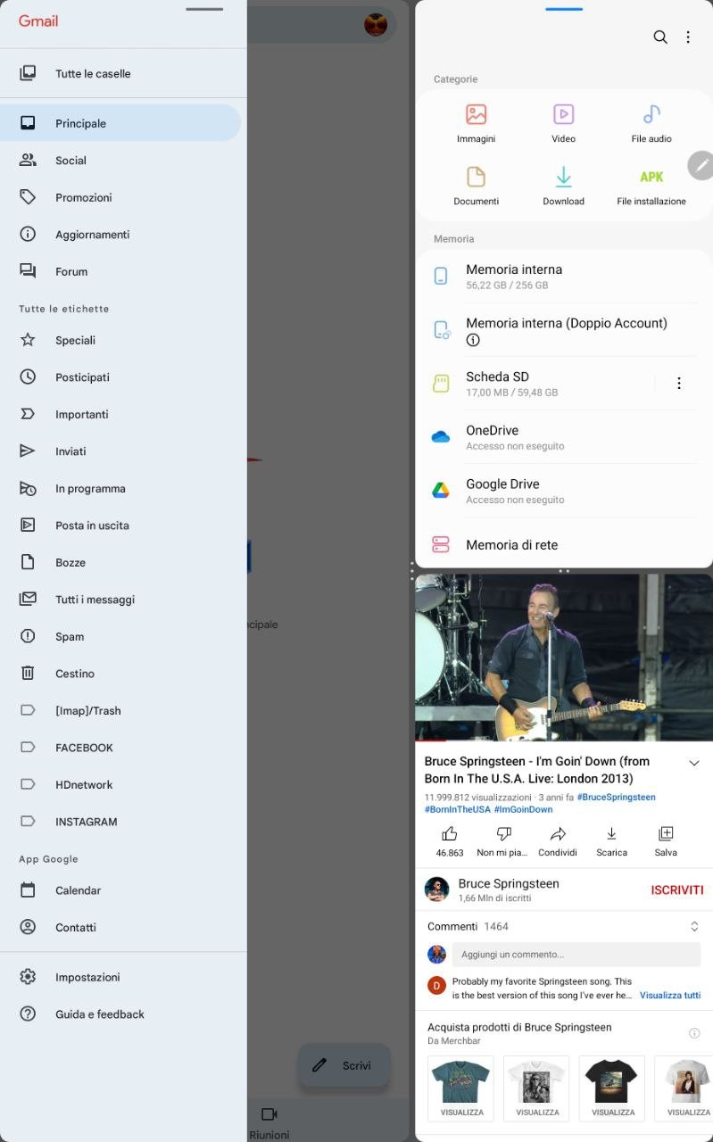Click the Calendar app icon
This screenshot has height=1142, width=713.
tap(28, 890)
